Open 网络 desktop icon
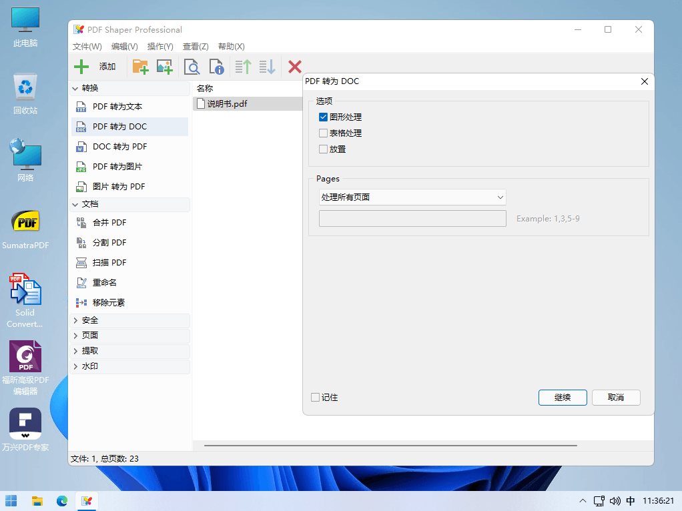This screenshot has height=511, width=682. click(x=25, y=160)
